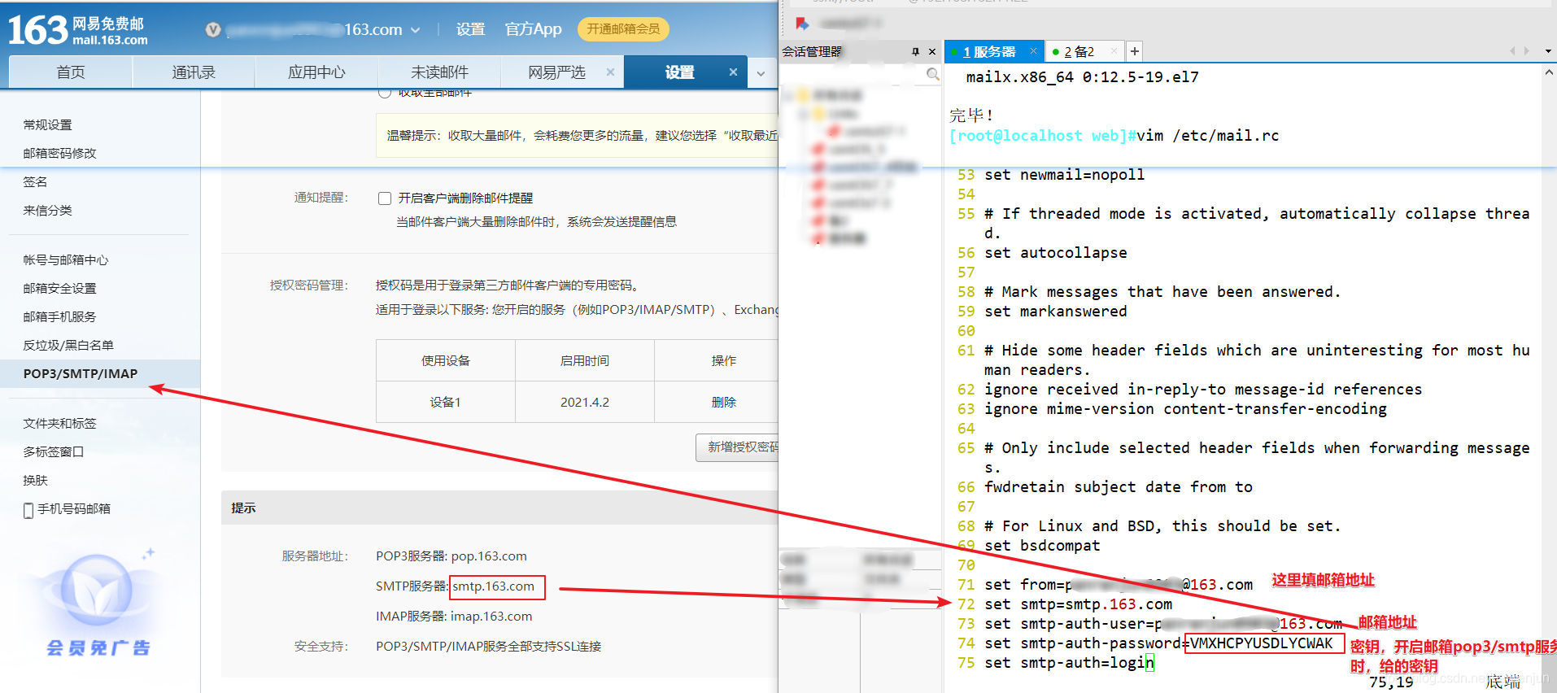Close the 网易严选 tab

pyautogui.click(x=610, y=72)
